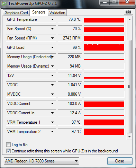Select the Sensors tab
This screenshot has width=136, height=168.
point(39,12)
